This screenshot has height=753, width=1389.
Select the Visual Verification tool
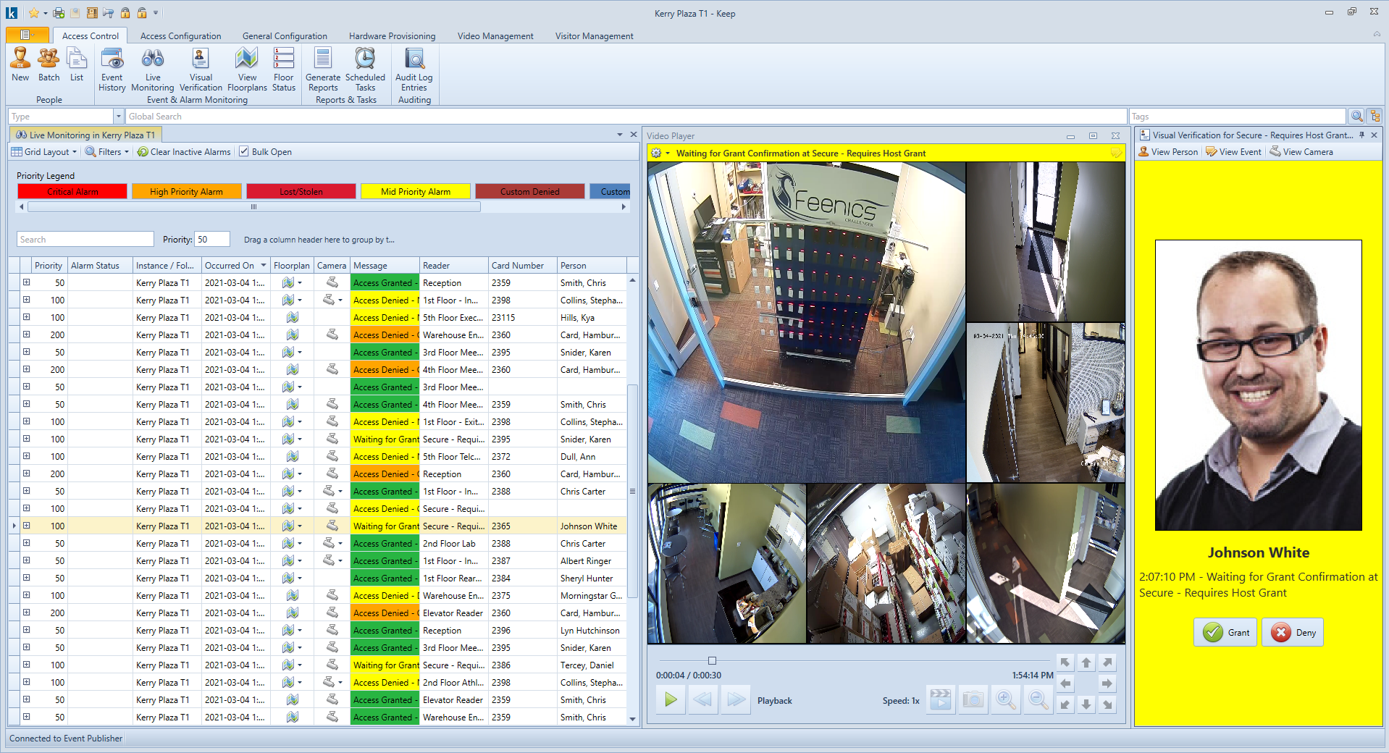pyautogui.click(x=201, y=69)
